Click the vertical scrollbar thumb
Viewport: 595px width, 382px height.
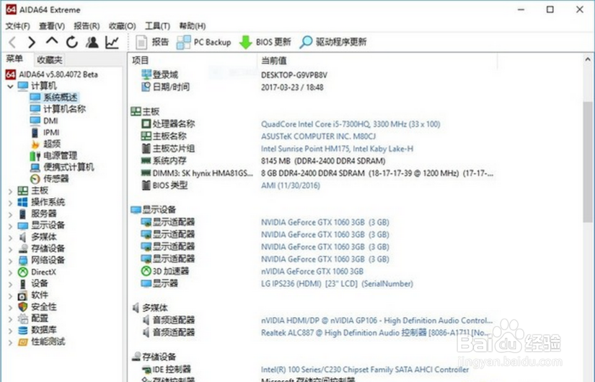pyautogui.click(x=588, y=162)
